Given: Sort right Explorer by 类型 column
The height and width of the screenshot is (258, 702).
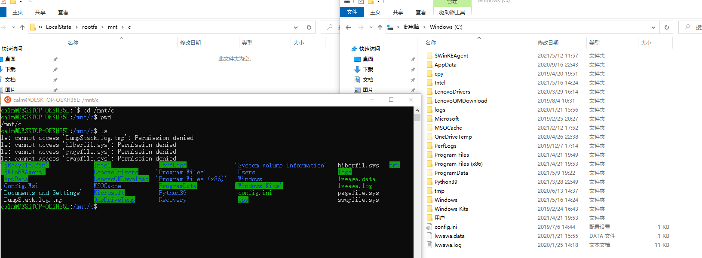Looking at the screenshot, I should [x=595, y=43].
